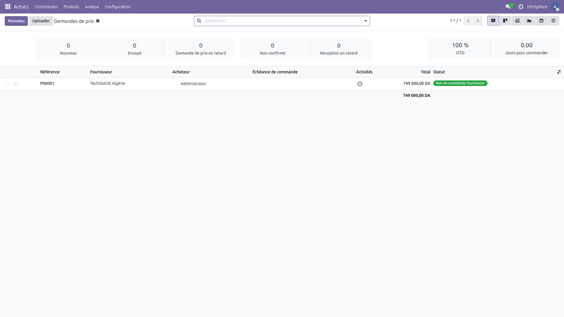Check the checkbox for row P00001
The height and width of the screenshot is (317, 564).
tap(7, 84)
